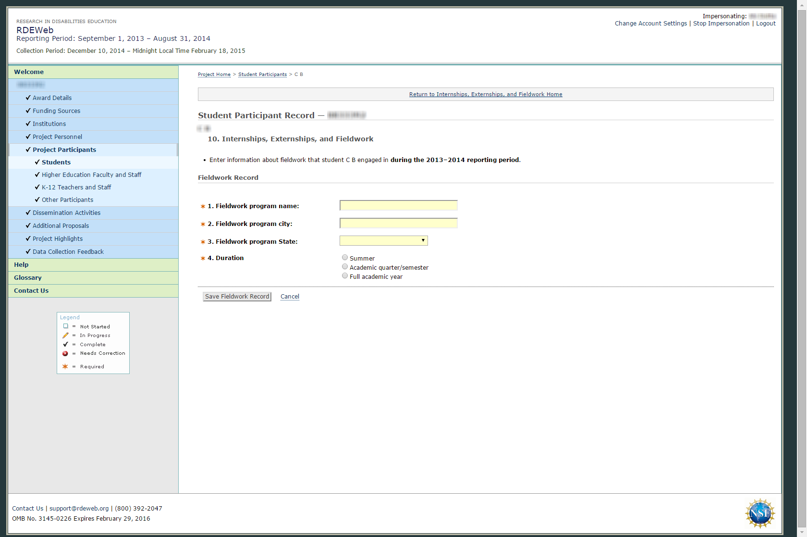Screen dimensions: 807x537
Task: Select the Summer duration option
Action: pyautogui.click(x=345, y=258)
